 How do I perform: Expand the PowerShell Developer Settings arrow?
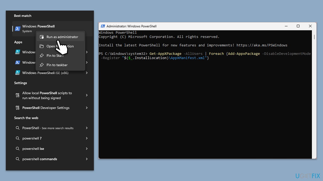point(87,108)
